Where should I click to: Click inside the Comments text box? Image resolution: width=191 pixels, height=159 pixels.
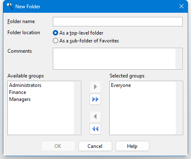tap(114, 58)
